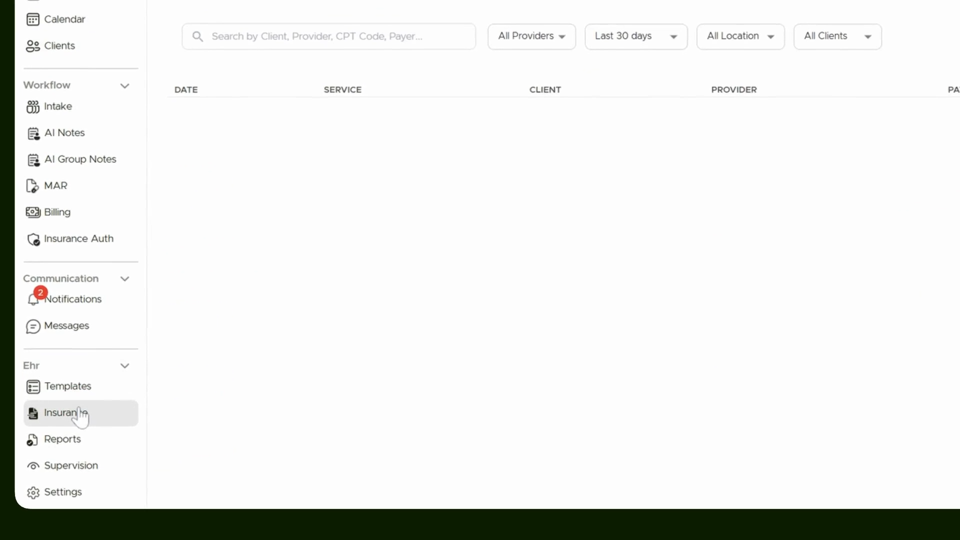Open the Intake icon
The height and width of the screenshot is (540, 960).
tap(33, 106)
